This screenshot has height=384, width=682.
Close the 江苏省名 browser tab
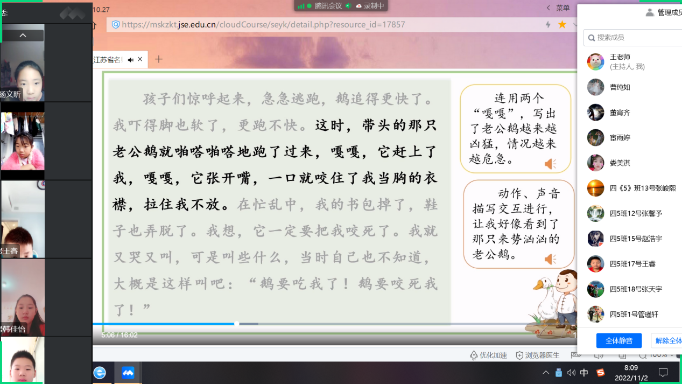[x=140, y=59]
